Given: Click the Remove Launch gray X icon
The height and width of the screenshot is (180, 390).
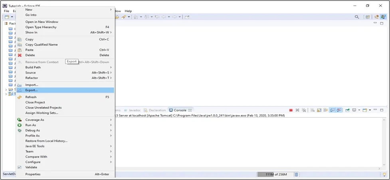Looking at the screenshot, I should pos(297,110).
